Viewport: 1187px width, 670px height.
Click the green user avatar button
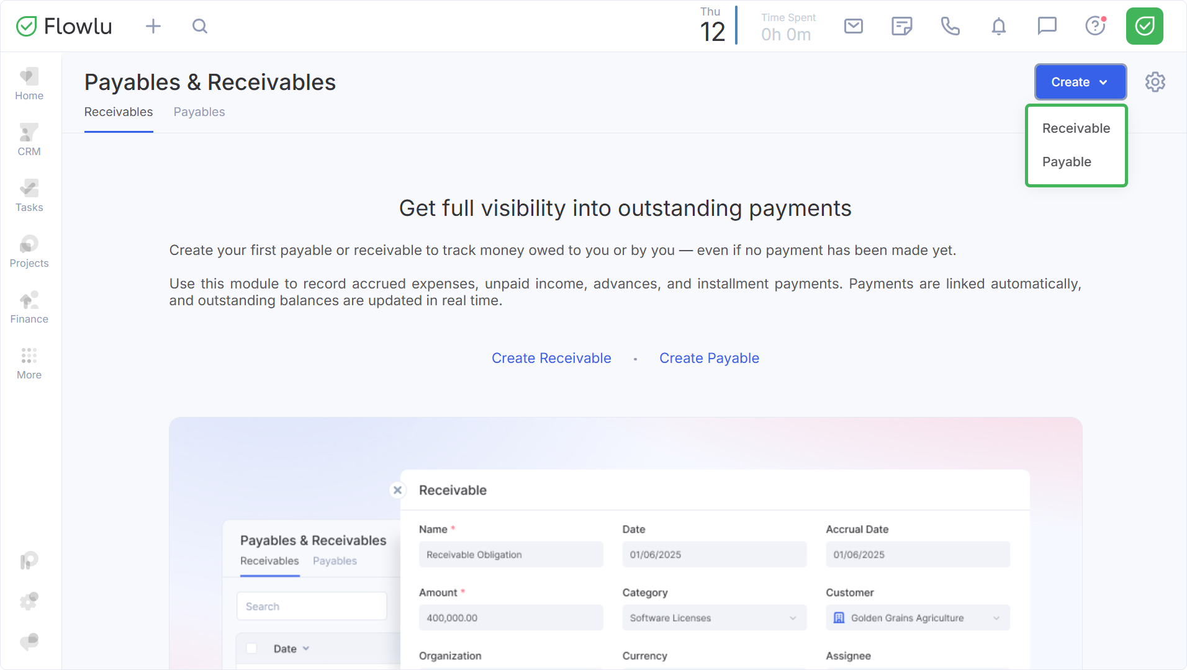pyautogui.click(x=1144, y=26)
